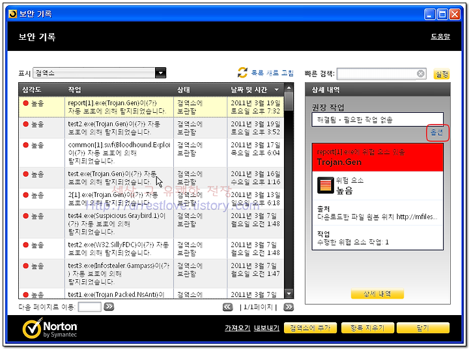Viewport: 469px width, 349px height.
Task: Select the test.exe(Trojan.Gen) row
Action: 151,178
